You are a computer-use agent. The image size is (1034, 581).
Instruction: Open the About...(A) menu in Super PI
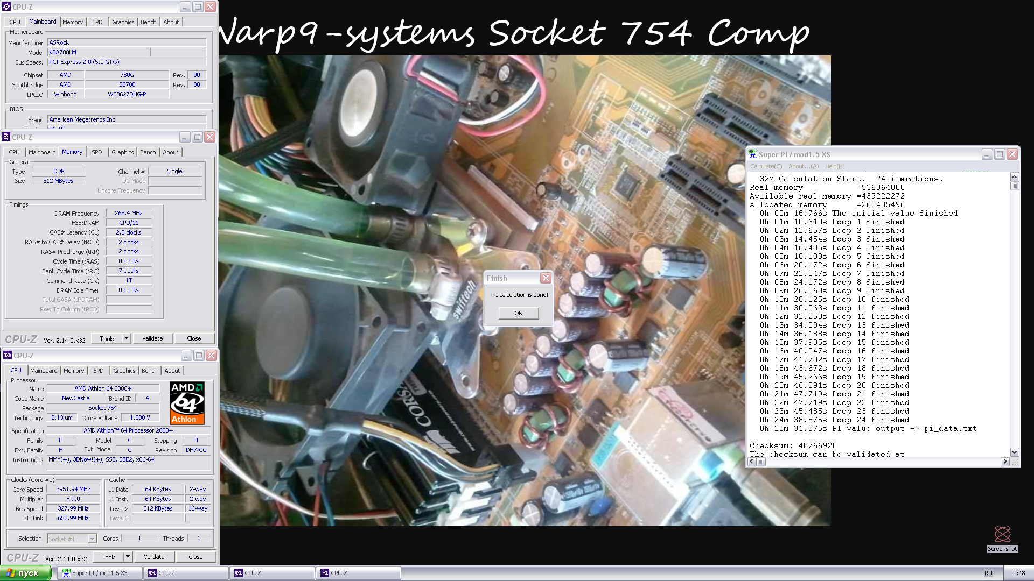[x=803, y=166]
